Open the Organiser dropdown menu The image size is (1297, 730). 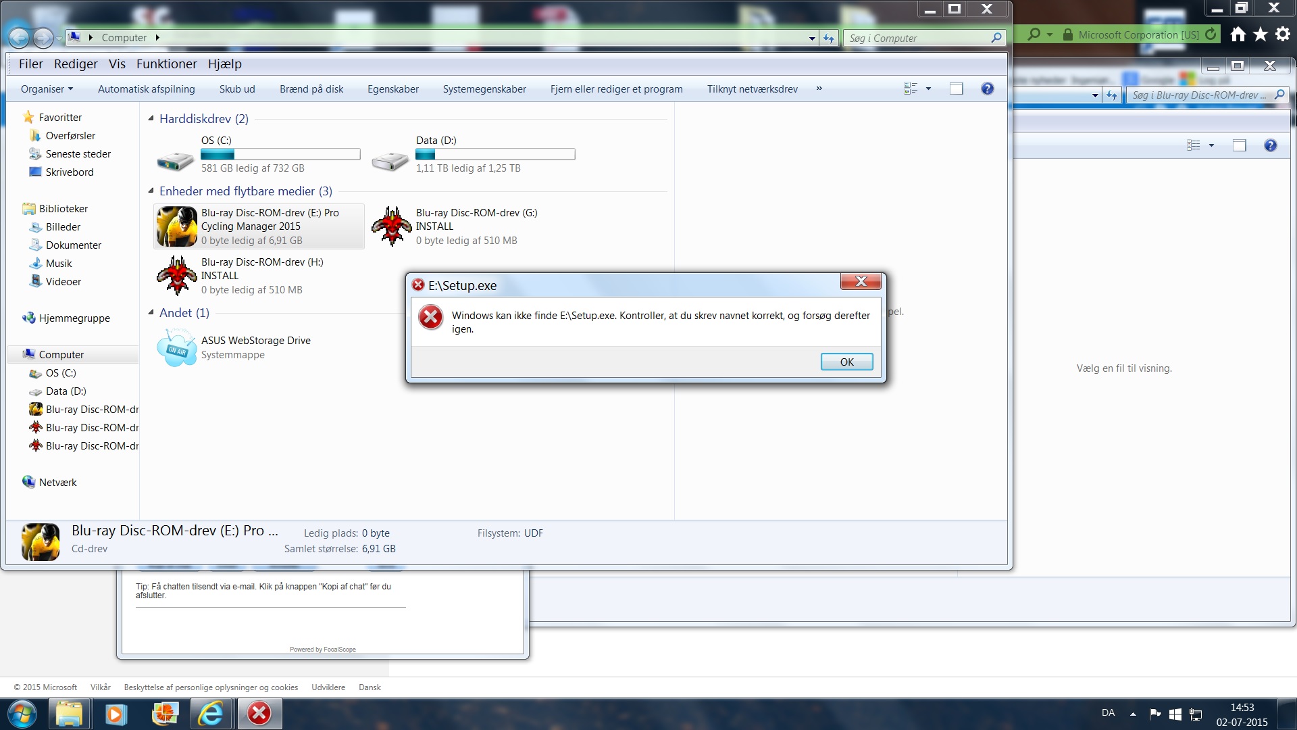tap(47, 89)
